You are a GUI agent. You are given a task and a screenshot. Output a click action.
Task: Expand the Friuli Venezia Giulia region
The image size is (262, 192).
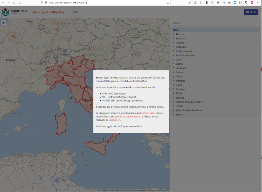tap(174, 55)
